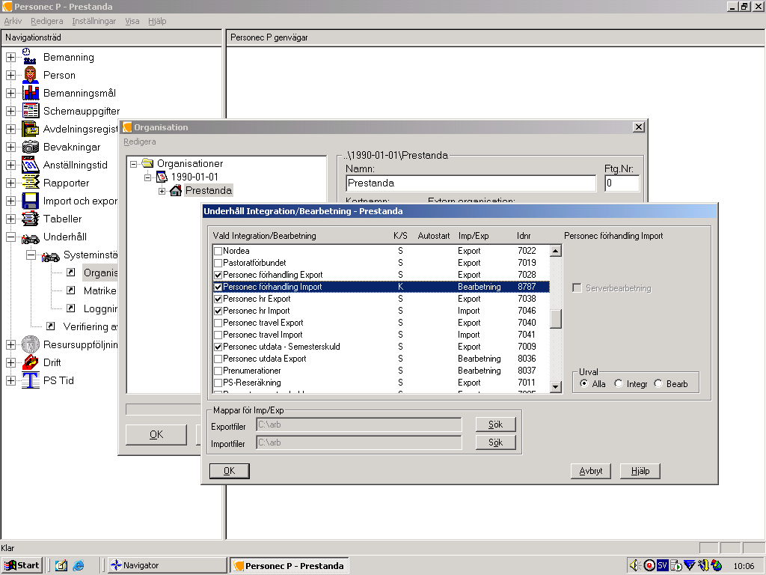Uncheck Personec förhandling Import checkbox
The height and width of the screenshot is (575, 766).
(218, 287)
